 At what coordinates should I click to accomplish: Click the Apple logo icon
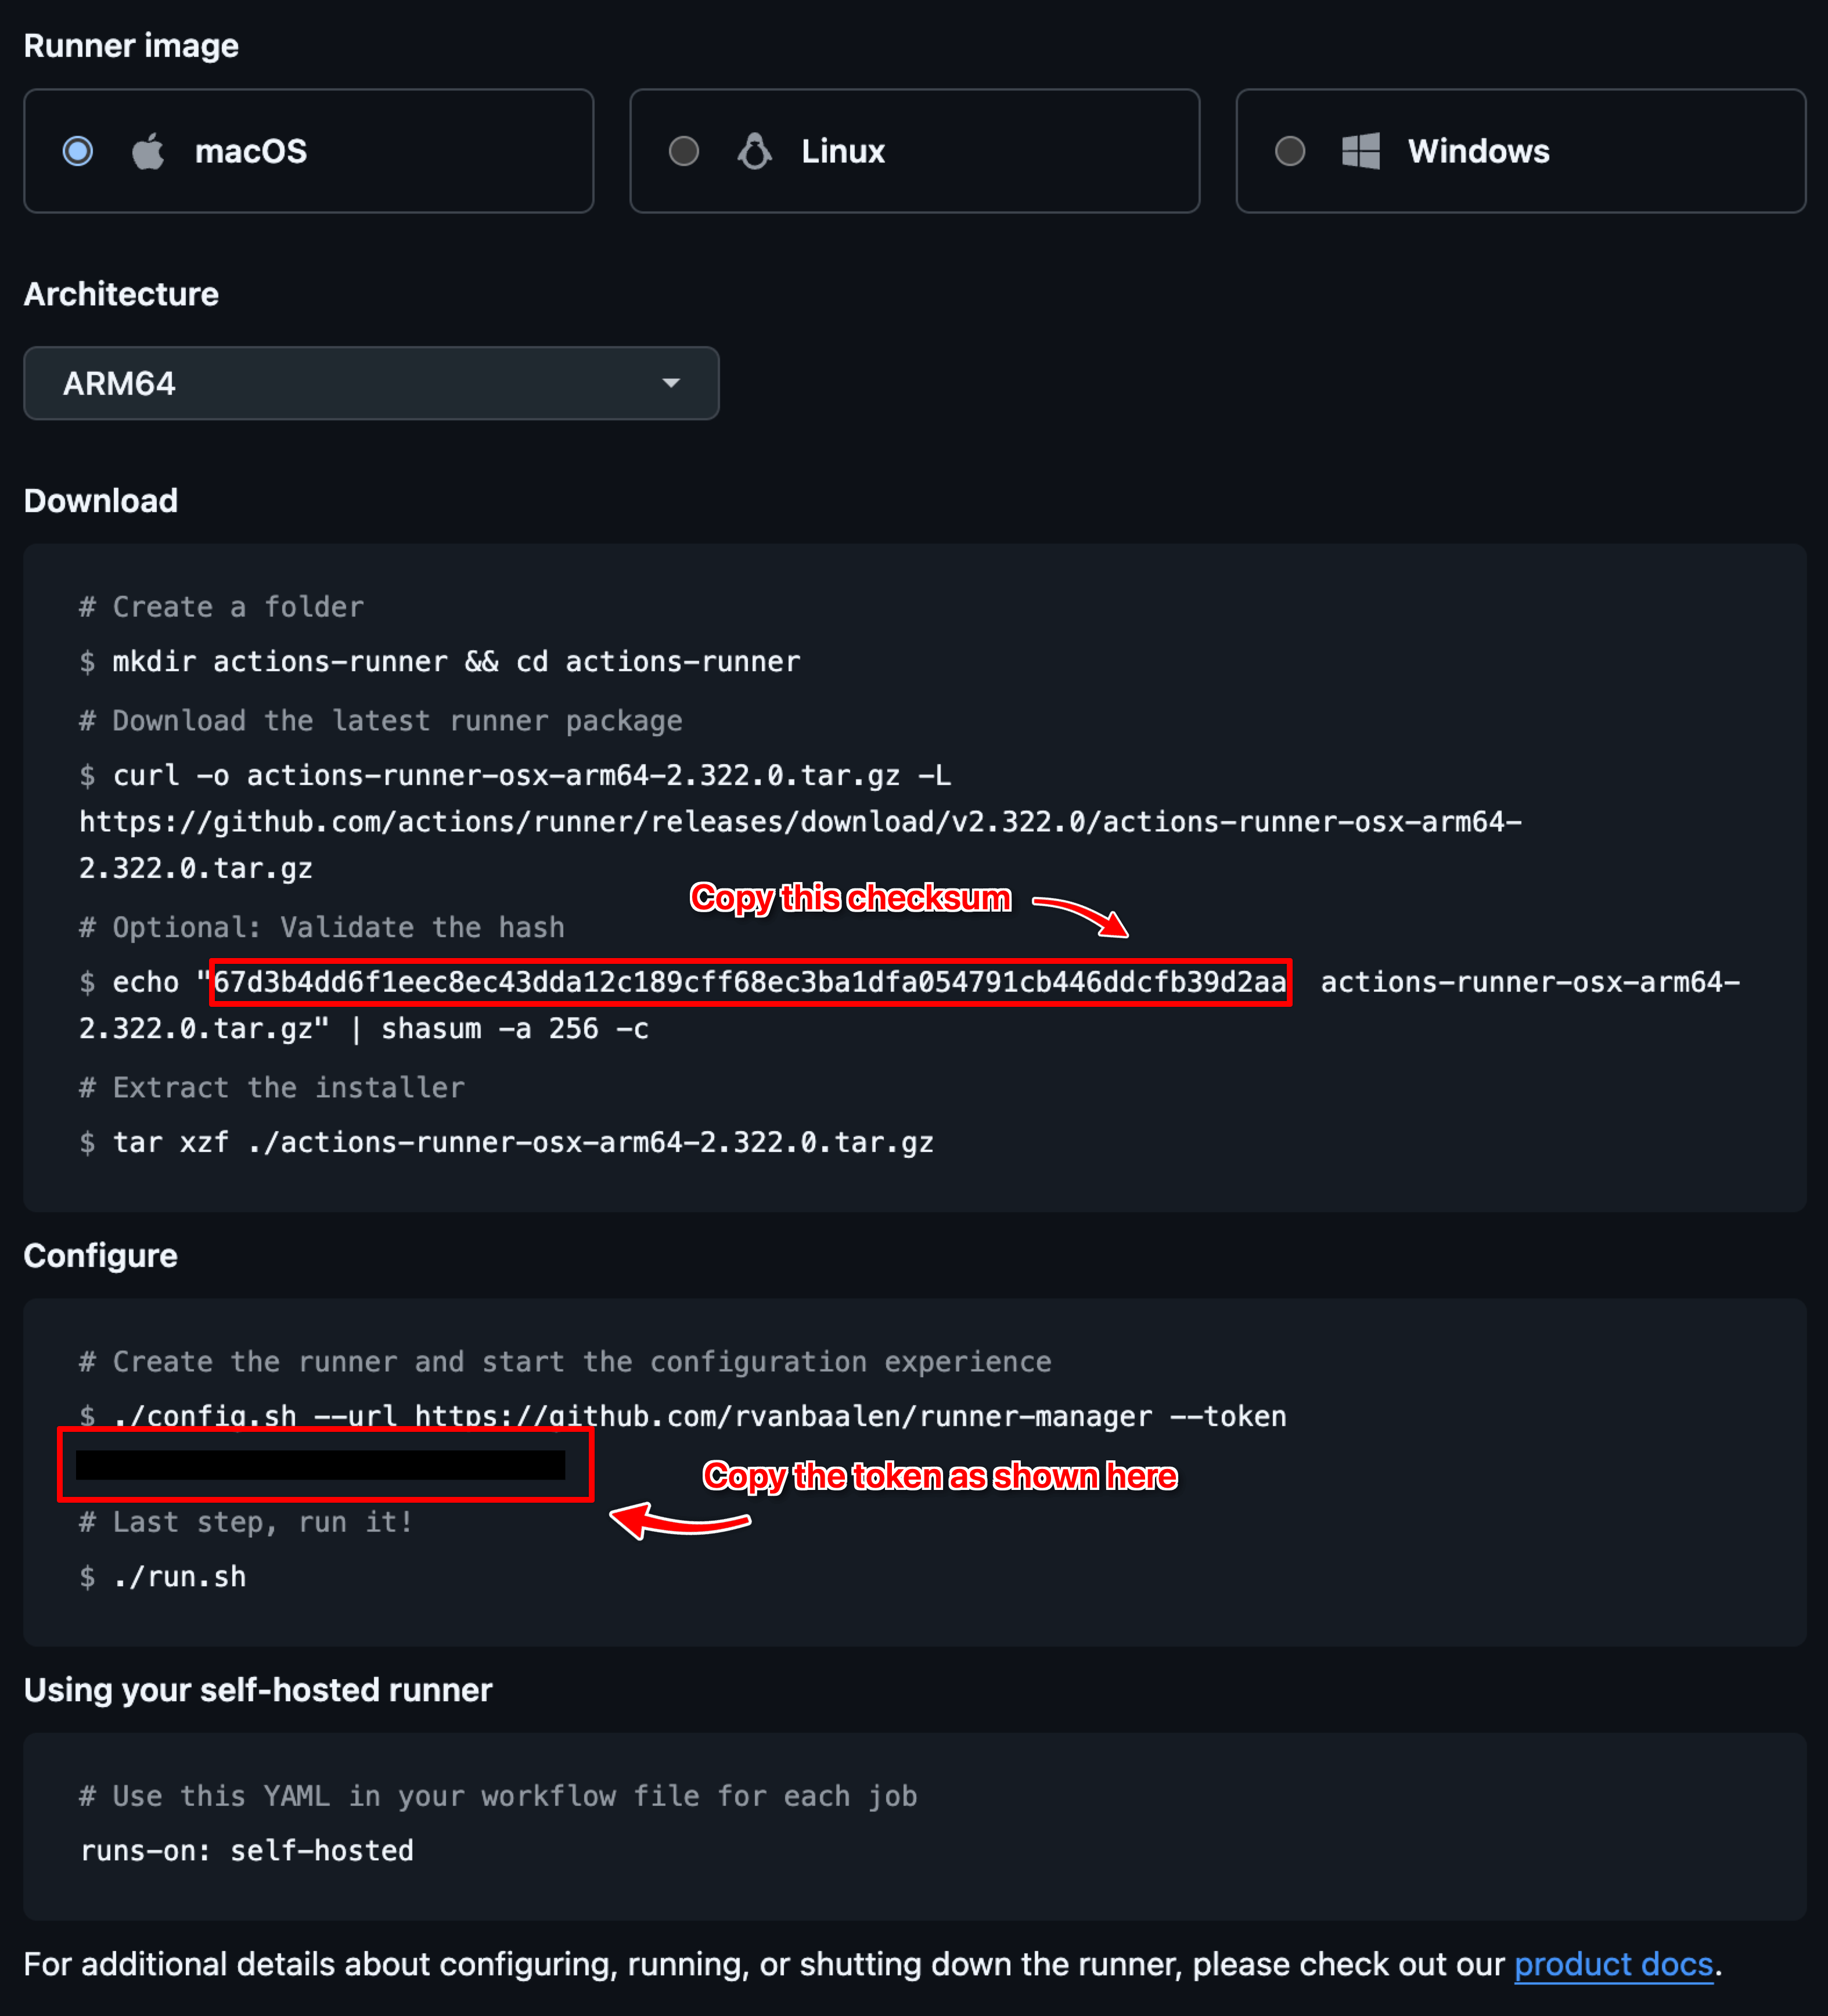[148, 151]
